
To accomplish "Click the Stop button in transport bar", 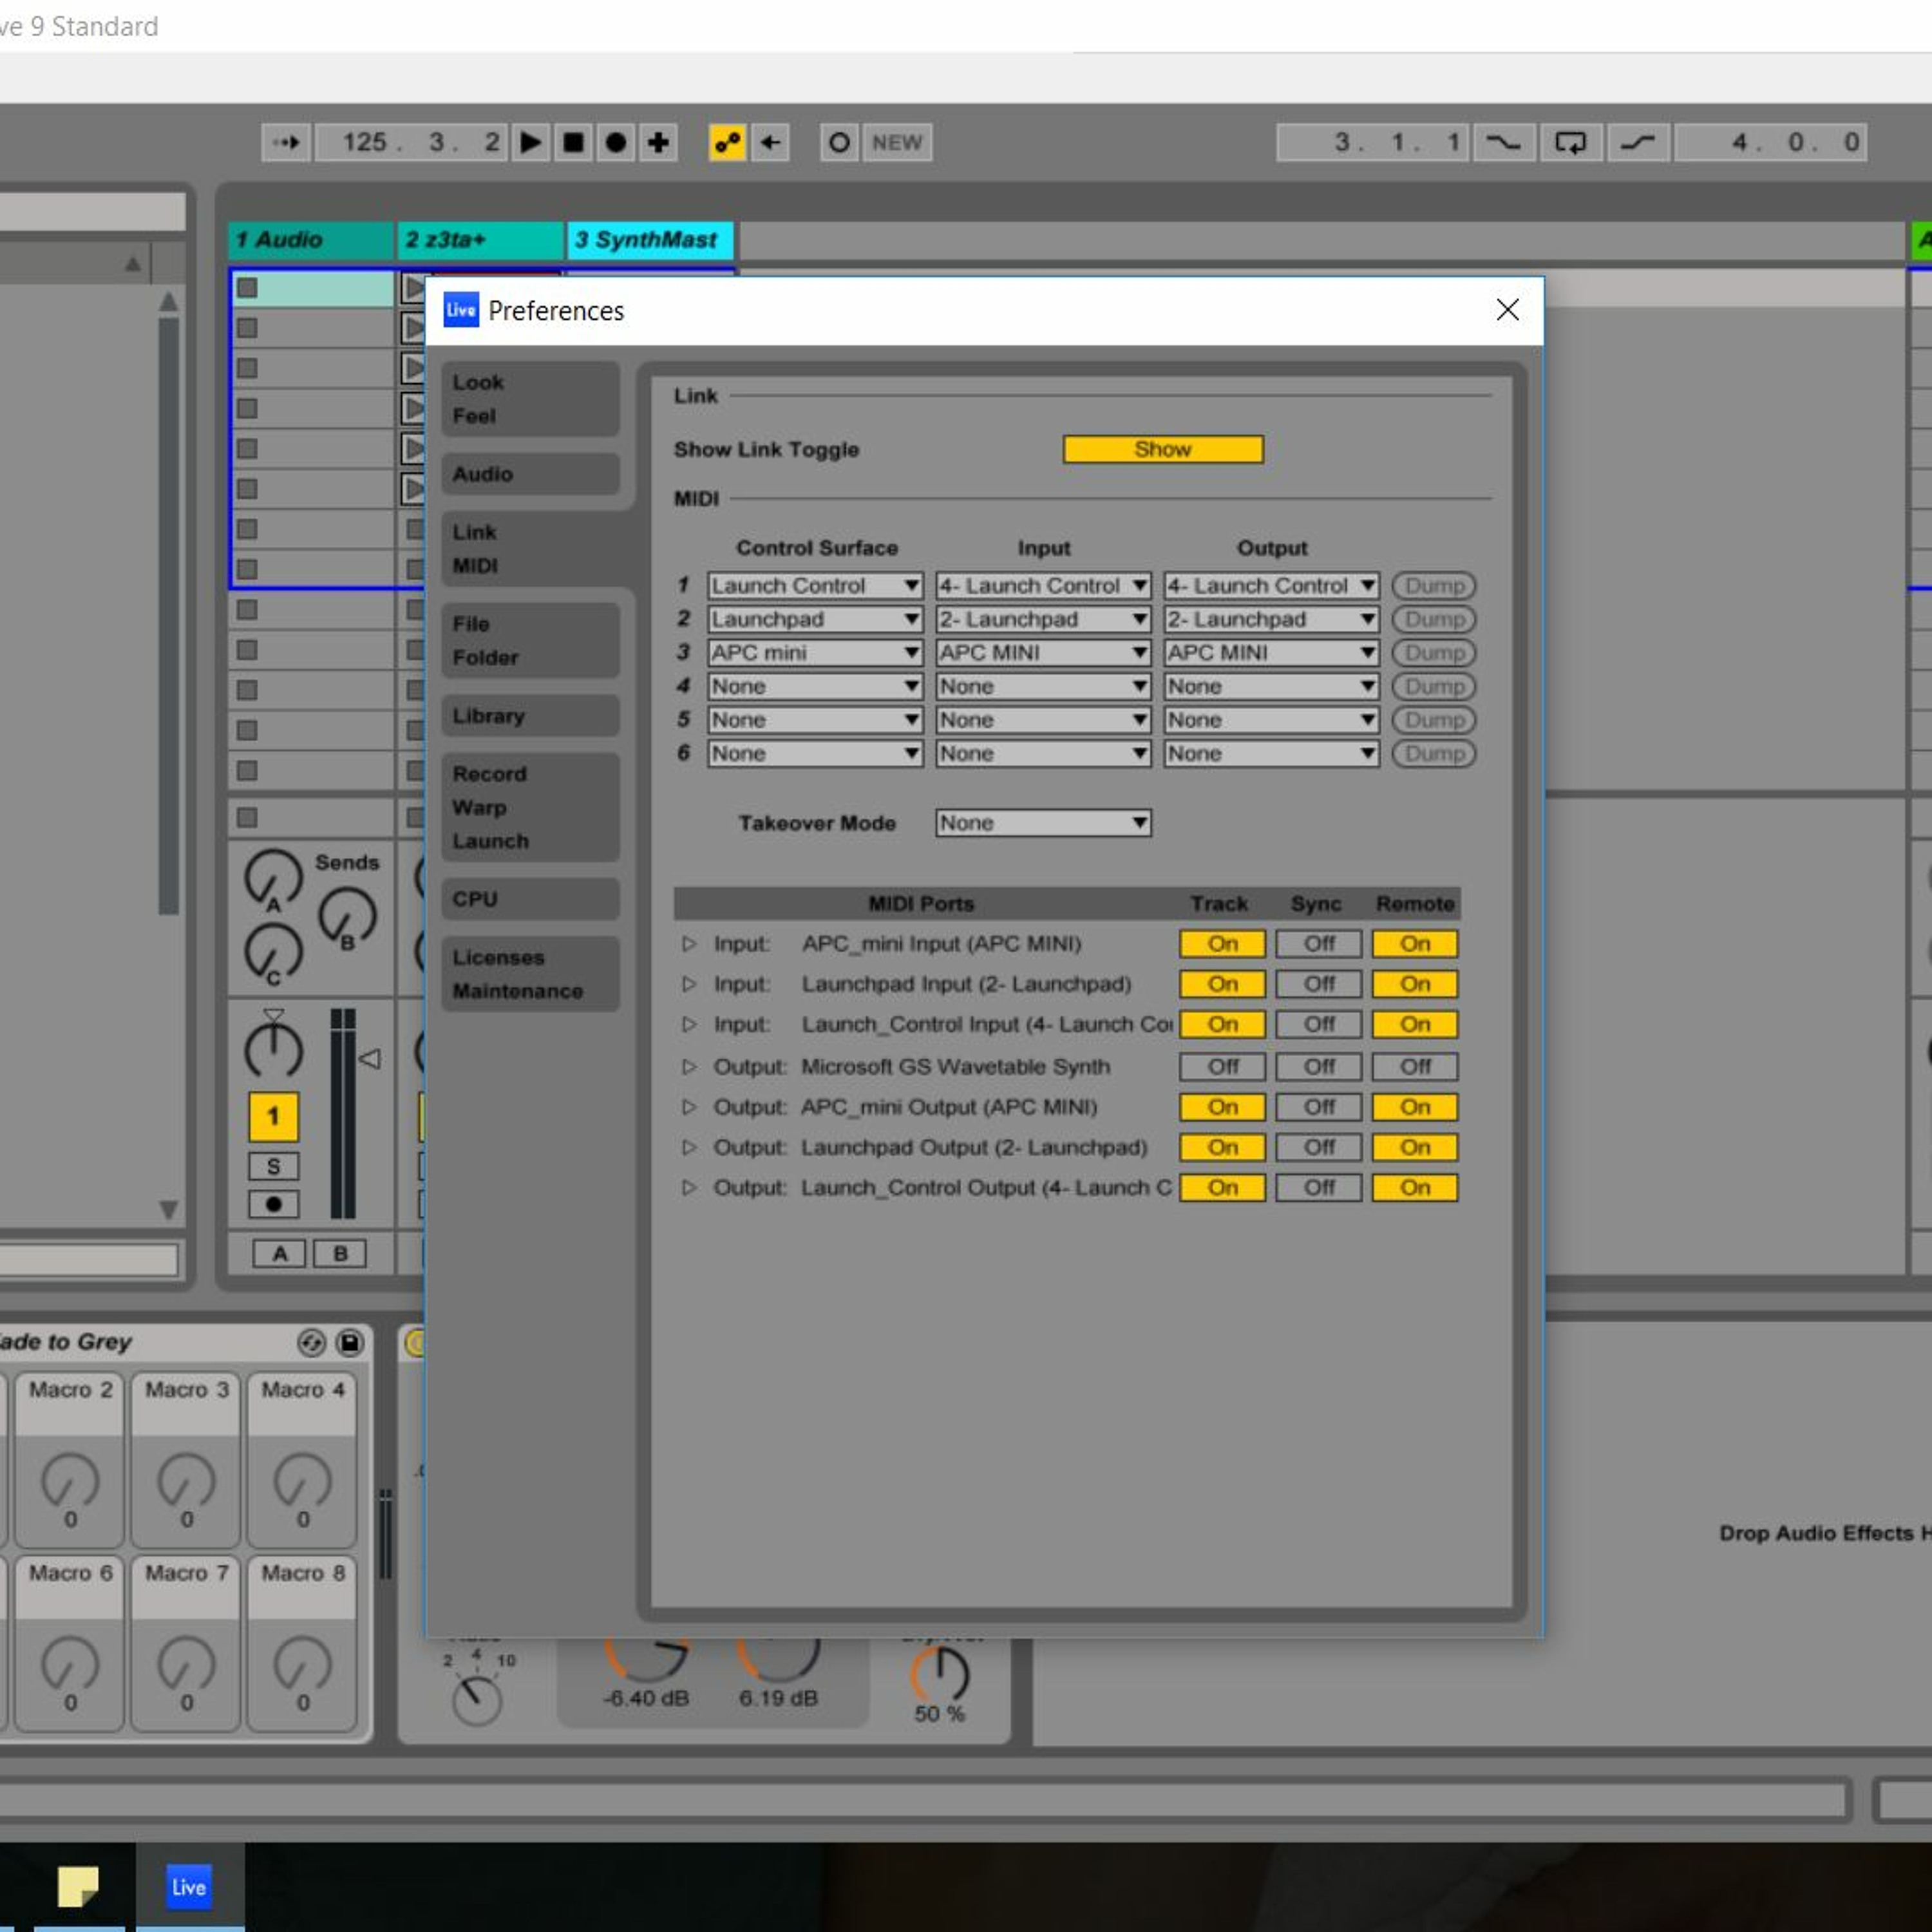I will pos(573,142).
